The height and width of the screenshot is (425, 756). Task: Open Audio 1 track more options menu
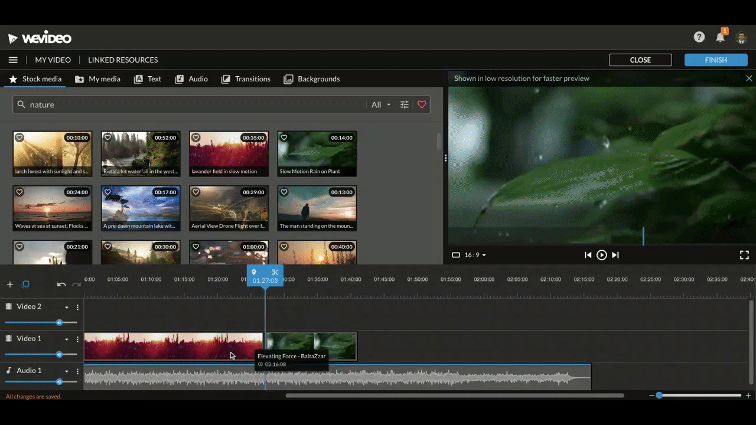tap(77, 371)
